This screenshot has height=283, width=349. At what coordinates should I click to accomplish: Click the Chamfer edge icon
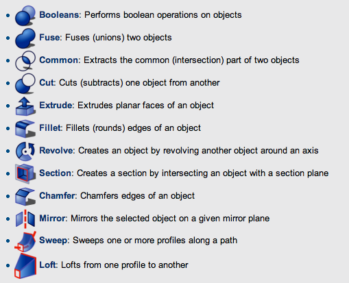[25, 196]
